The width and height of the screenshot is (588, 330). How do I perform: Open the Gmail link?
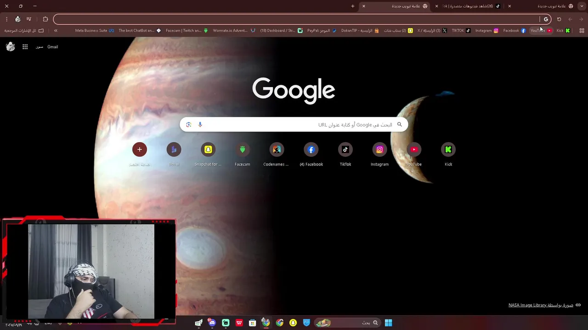52,47
